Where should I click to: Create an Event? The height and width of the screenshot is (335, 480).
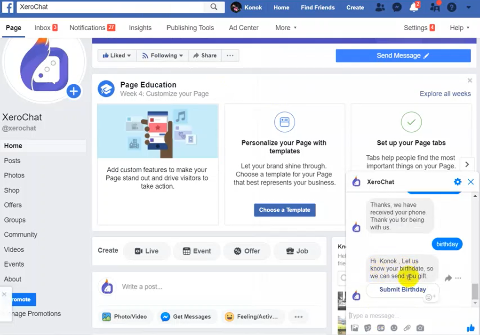tap(197, 251)
